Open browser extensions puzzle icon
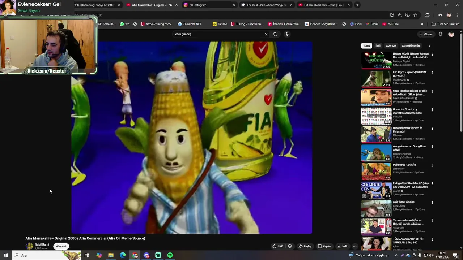This screenshot has height=260, width=463. [427, 15]
